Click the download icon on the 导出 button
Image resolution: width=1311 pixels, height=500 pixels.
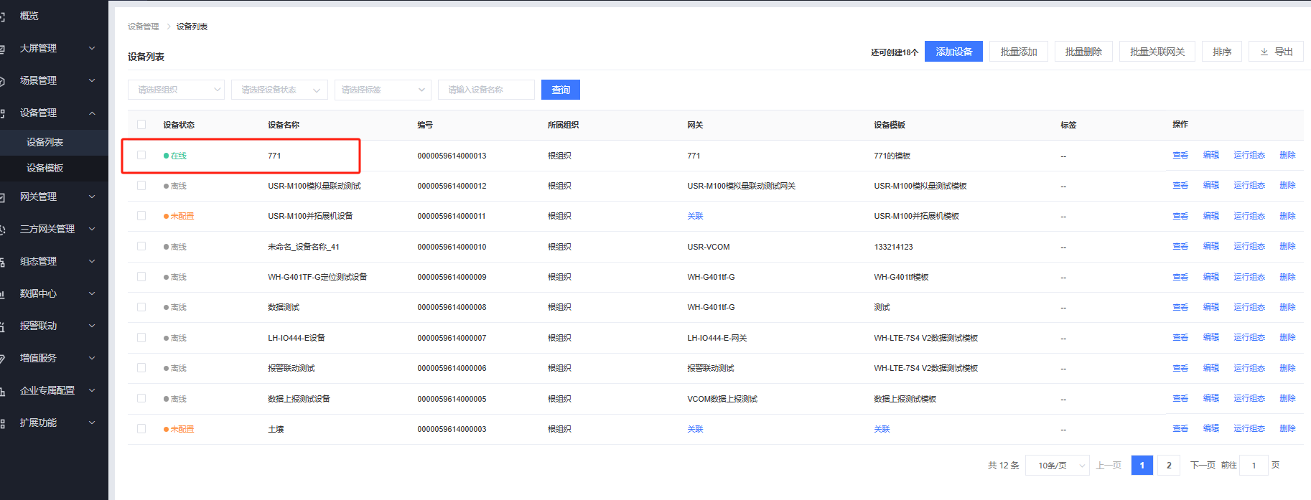(x=1264, y=52)
